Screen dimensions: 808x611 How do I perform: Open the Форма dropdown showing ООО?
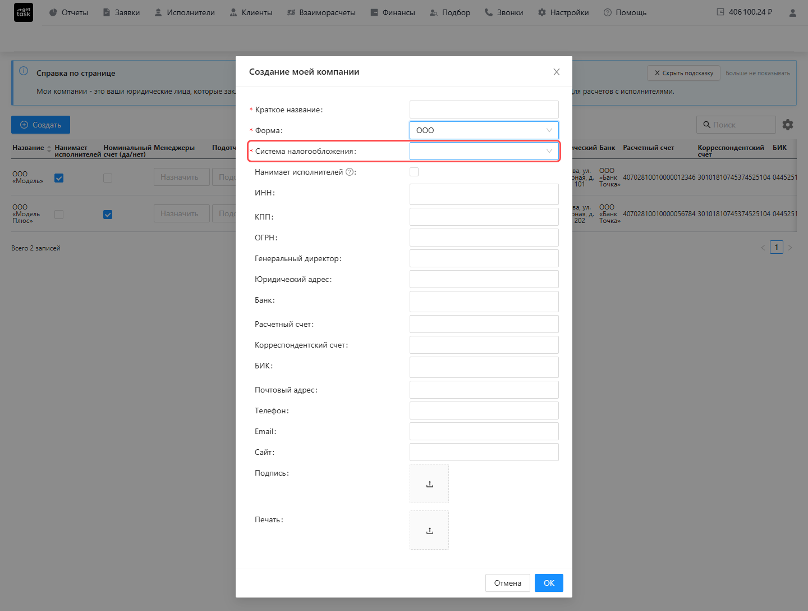click(x=484, y=130)
